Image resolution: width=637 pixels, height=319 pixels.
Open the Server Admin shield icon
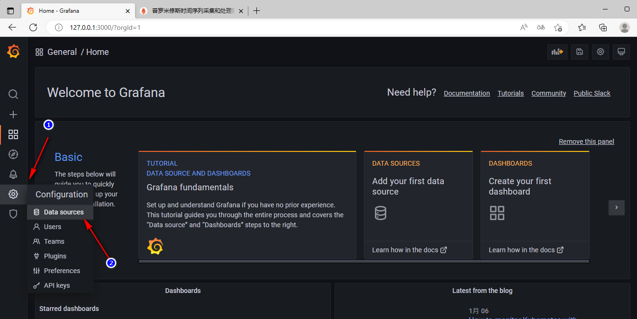point(13,214)
